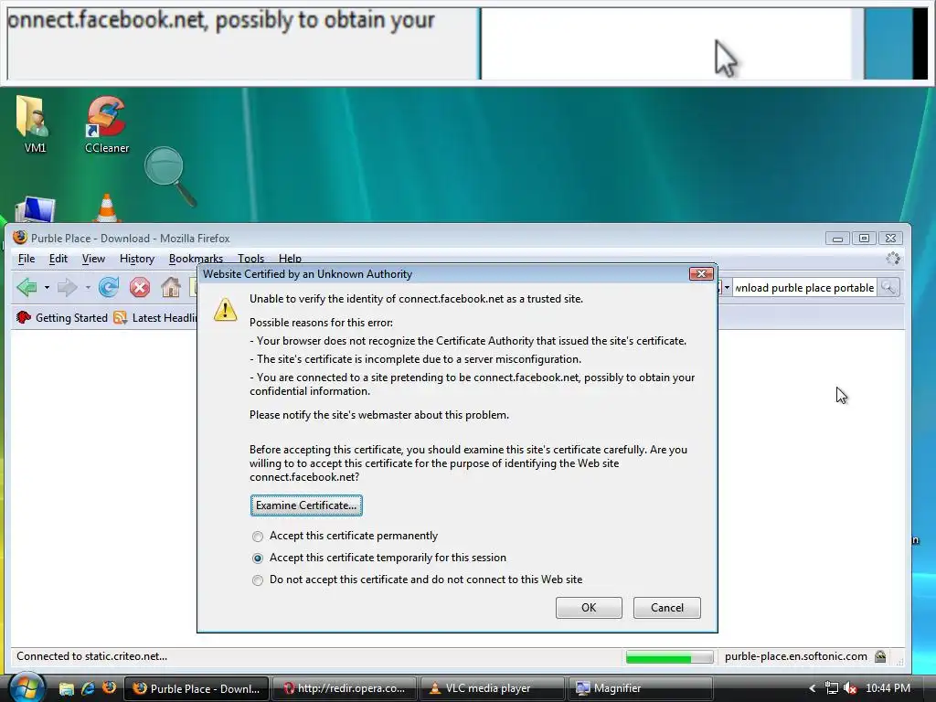The width and height of the screenshot is (936, 702).
Task: Select Do not accept this certificate
Action: click(257, 580)
